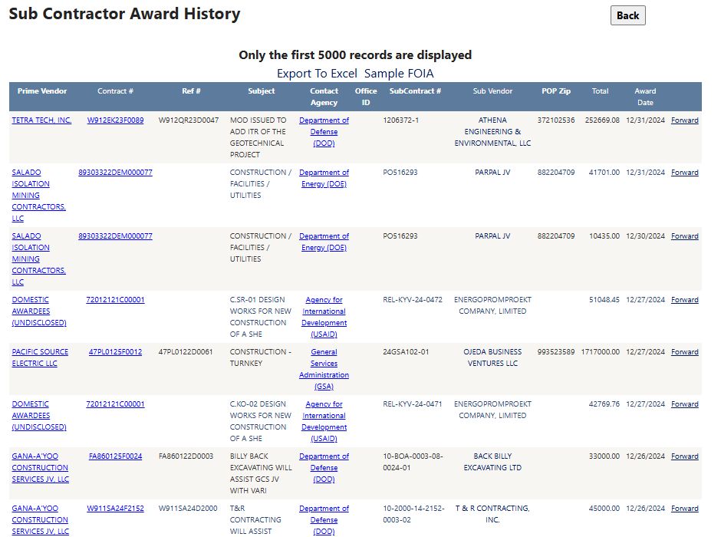Open Department of Defense link in W911SA24F2152 row
Screen dimensions: 721x537
324,520
